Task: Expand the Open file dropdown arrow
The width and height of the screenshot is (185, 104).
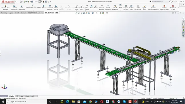Action: [26, 2]
